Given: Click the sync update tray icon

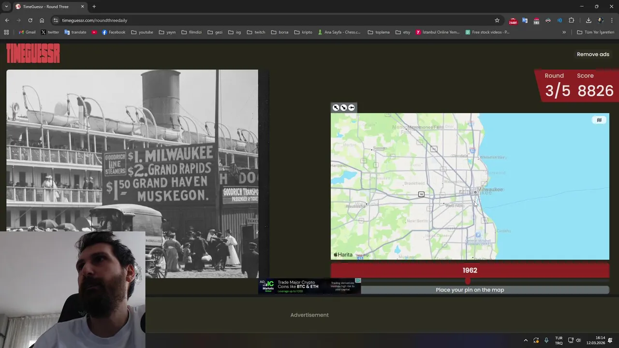Looking at the screenshot, I should tap(536, 340).
